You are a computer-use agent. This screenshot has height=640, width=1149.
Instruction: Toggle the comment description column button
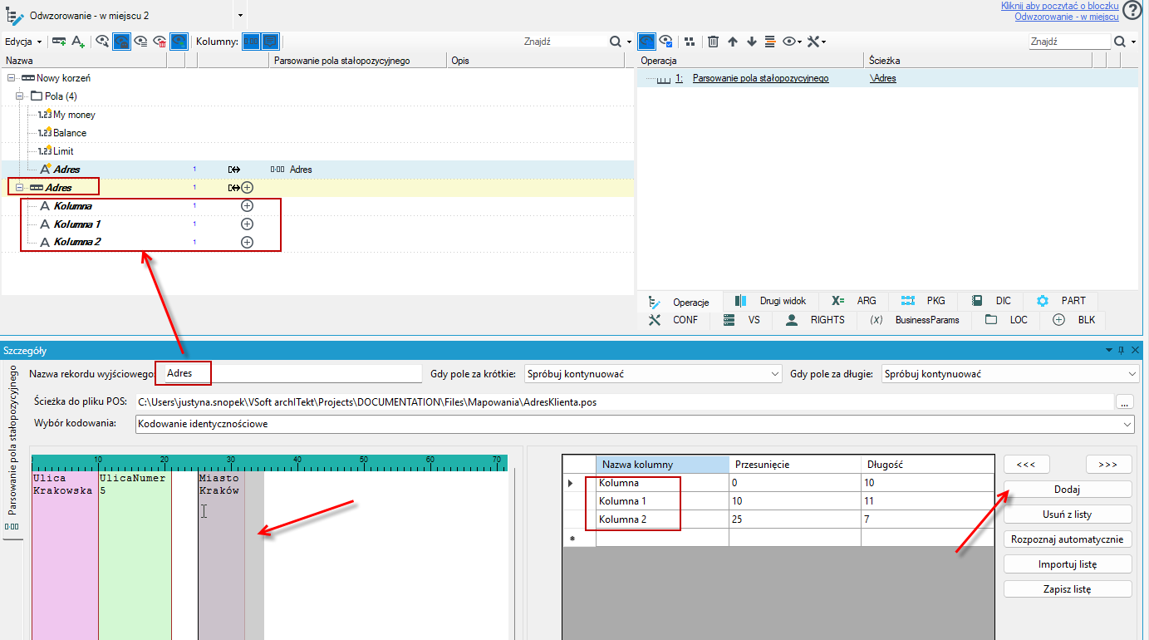270,41
